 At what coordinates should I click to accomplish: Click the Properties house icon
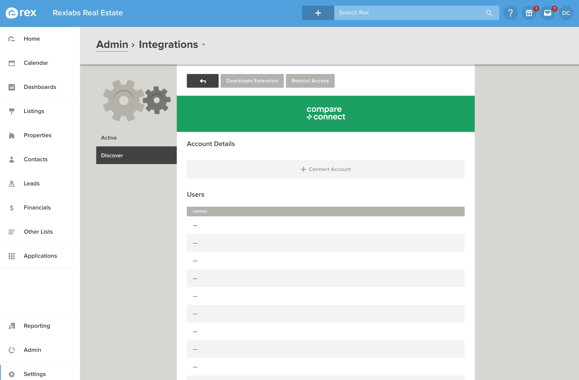tap(12, 136)
